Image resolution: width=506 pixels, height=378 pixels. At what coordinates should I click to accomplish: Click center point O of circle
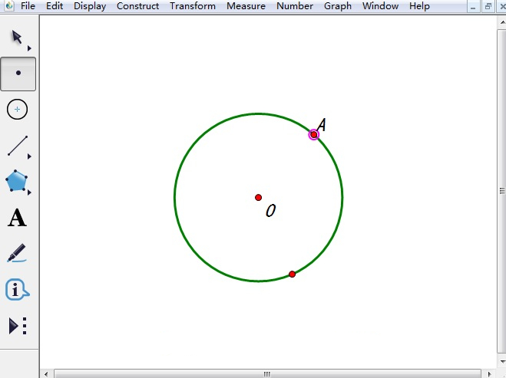coord(258,197)
